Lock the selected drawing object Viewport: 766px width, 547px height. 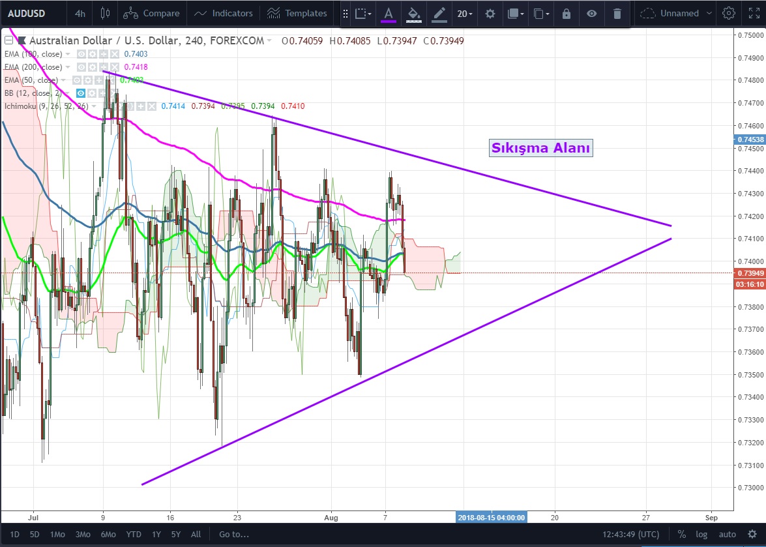[x=566, y=13]
